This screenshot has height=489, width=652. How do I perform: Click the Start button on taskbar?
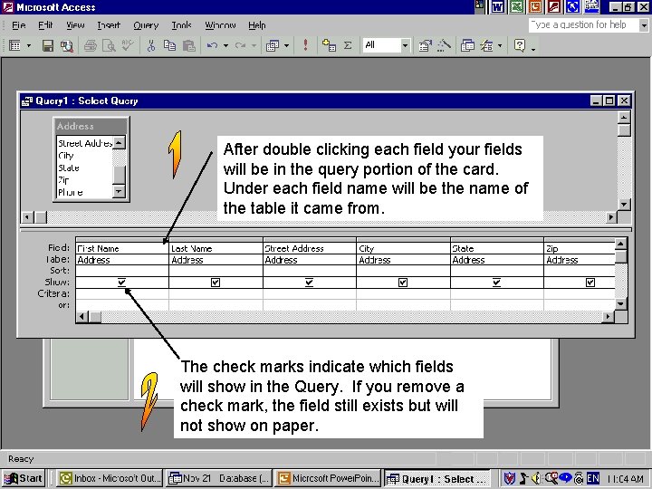point(24,479)
